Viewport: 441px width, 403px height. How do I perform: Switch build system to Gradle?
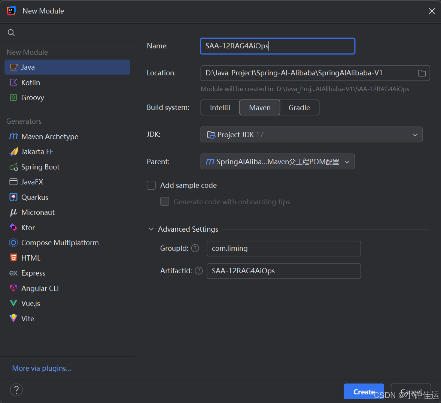pos(299,108)
